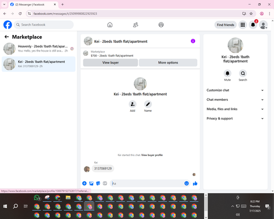Screen dimensions: 274x219
Task: Open a new browser tab
Action: 62,4
